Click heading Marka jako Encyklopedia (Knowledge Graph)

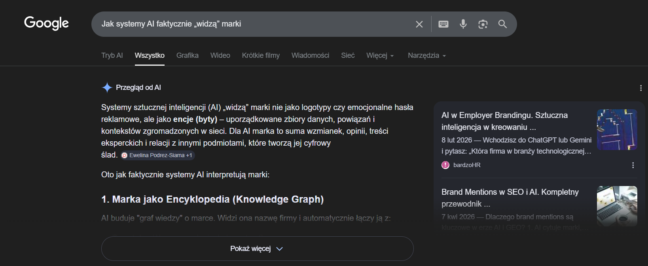pos(212,199)
